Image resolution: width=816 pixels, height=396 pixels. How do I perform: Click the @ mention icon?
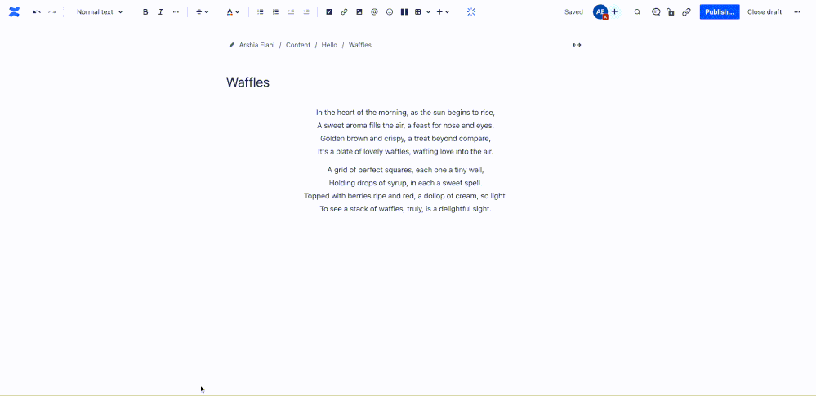point(374,12)
